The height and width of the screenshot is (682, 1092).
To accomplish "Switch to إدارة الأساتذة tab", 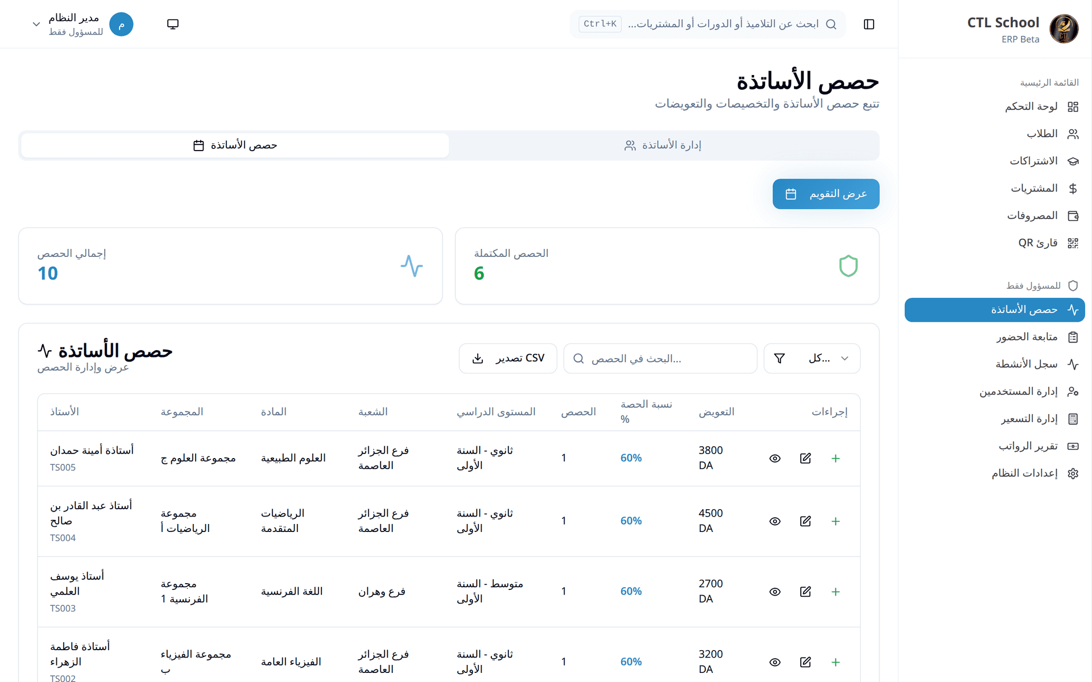I will tap(663, 145).
